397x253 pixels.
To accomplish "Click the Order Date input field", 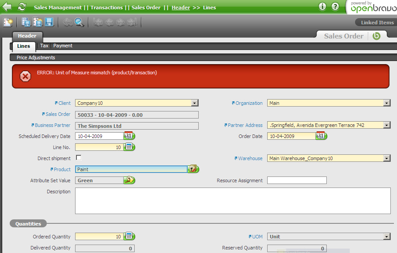I will click(291, 136).
